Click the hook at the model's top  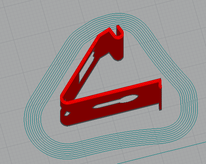coord(119,33)
